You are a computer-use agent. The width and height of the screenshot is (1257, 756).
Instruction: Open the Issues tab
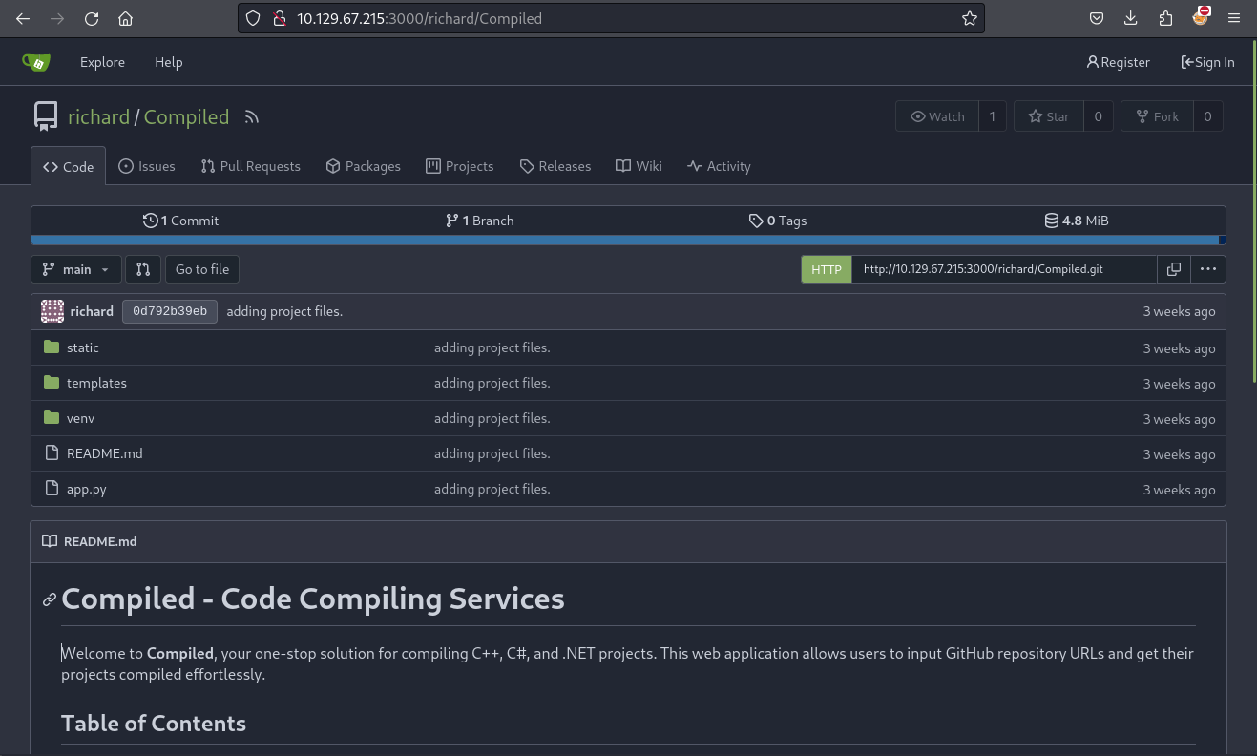[x=147, y=166]
